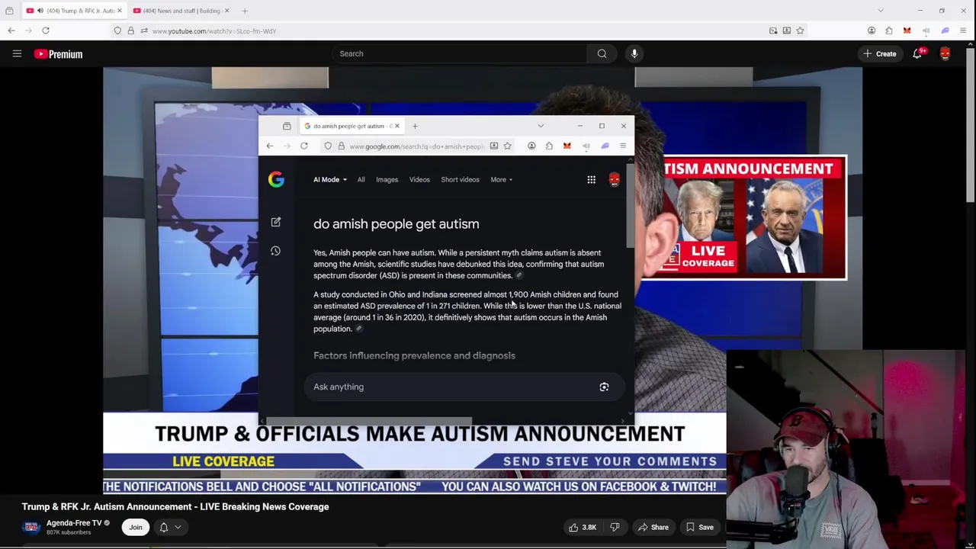Image resolution: width=976 pixels, height=549 pixels.
Task: Start a new AI Mode chat
Action: pyautogui.click(x=276, y=222)
